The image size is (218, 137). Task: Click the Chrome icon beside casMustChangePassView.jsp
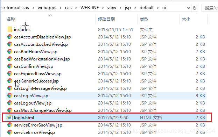click(x=10, y=110)
